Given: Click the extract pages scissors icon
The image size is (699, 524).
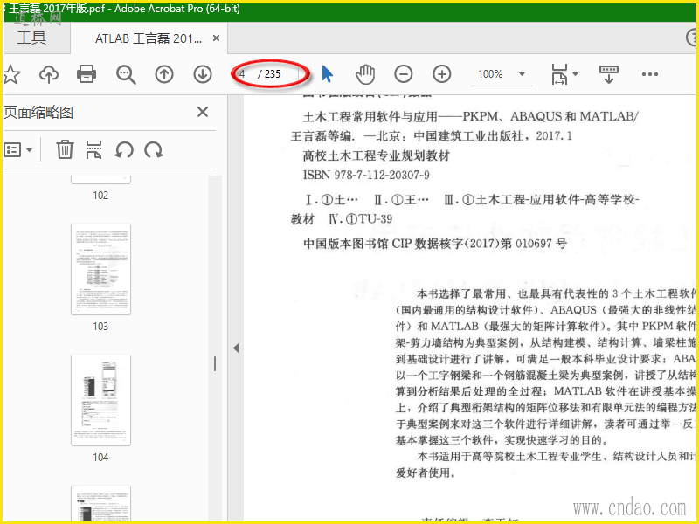Looking at the screenshot, I should (x=93, y=149).
